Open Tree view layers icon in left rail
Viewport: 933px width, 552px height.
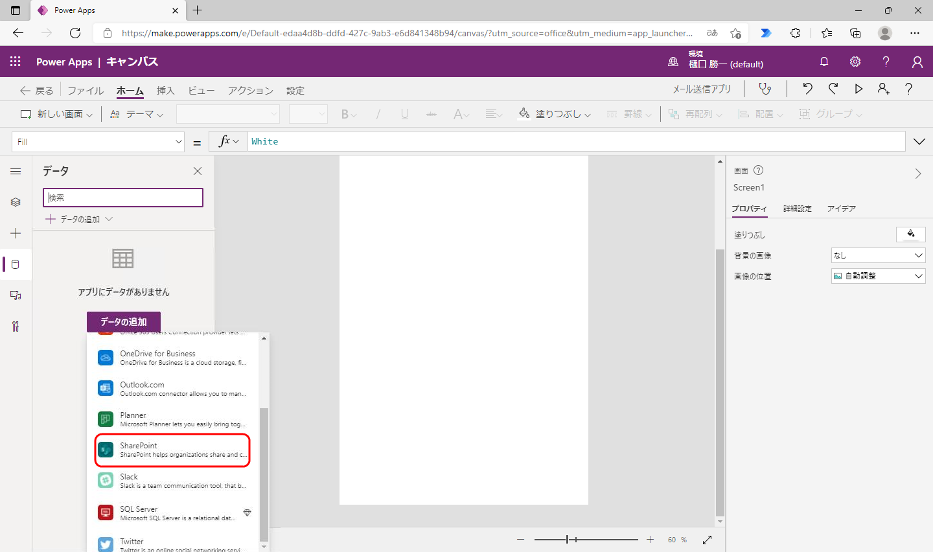click(16, 202)
